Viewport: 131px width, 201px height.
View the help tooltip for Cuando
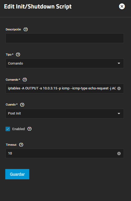22,105
